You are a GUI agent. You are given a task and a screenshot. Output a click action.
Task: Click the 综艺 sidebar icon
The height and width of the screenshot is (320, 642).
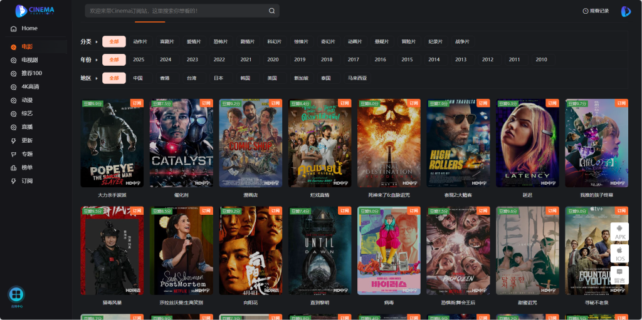coord(14,114)
